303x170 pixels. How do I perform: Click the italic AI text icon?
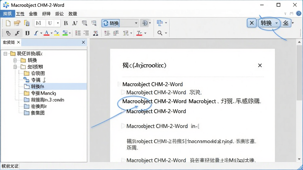[75, 23]
